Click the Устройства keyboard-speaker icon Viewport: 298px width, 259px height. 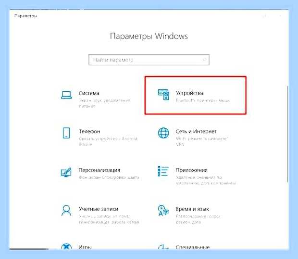(163, 95)
